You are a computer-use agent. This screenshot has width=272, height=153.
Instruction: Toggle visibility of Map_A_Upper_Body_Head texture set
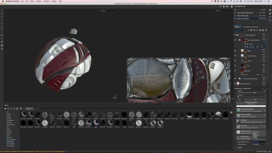235,13
